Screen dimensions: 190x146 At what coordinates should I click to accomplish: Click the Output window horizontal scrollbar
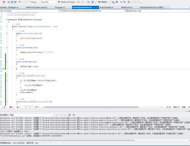pyautogui.click(x=67, y=140)
